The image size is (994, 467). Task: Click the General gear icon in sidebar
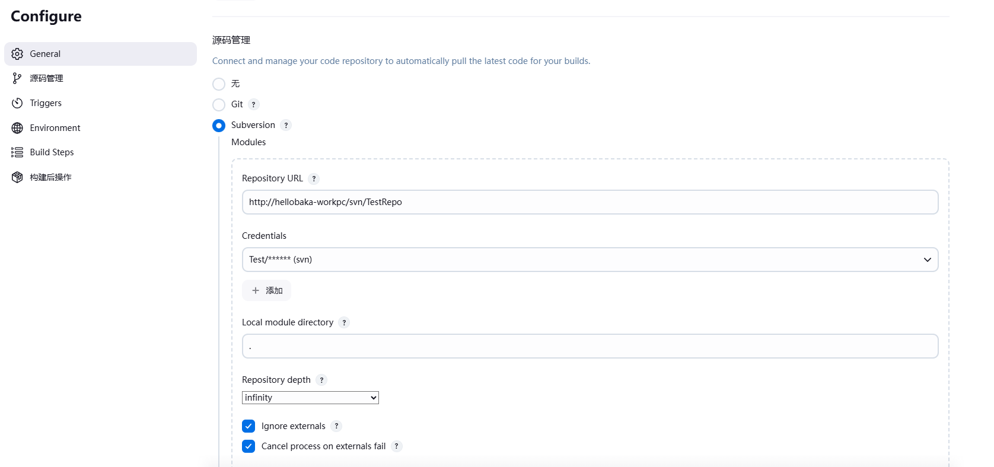tap(17, 54)
